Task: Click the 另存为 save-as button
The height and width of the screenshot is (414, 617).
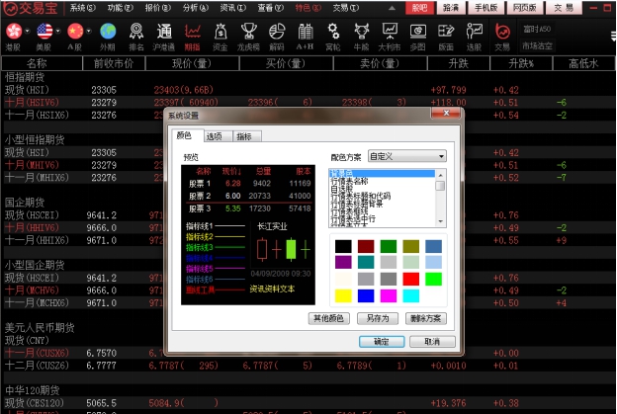Action: [377, 318]
